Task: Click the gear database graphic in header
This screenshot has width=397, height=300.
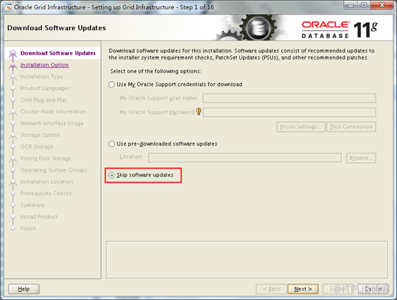Action: [253, 28]
